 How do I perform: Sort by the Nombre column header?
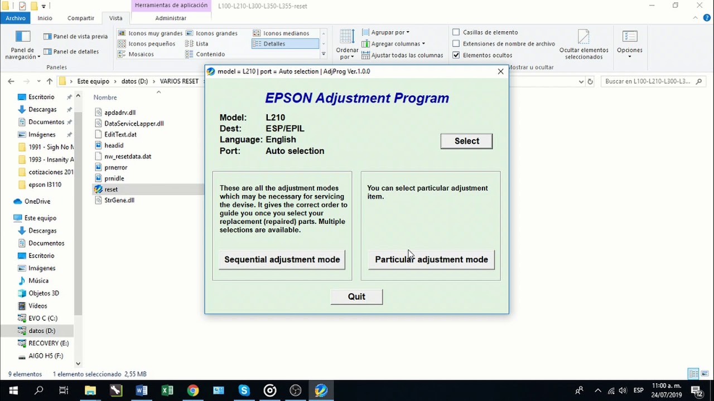pyautogui.click(x=105, y=97)
